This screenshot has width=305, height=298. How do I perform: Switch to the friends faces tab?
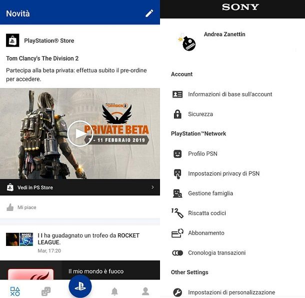(x=46, y=291)
